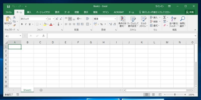Toggle bottom vertical alignment
The image size is (201, 100).
click(x=74, y=19)
